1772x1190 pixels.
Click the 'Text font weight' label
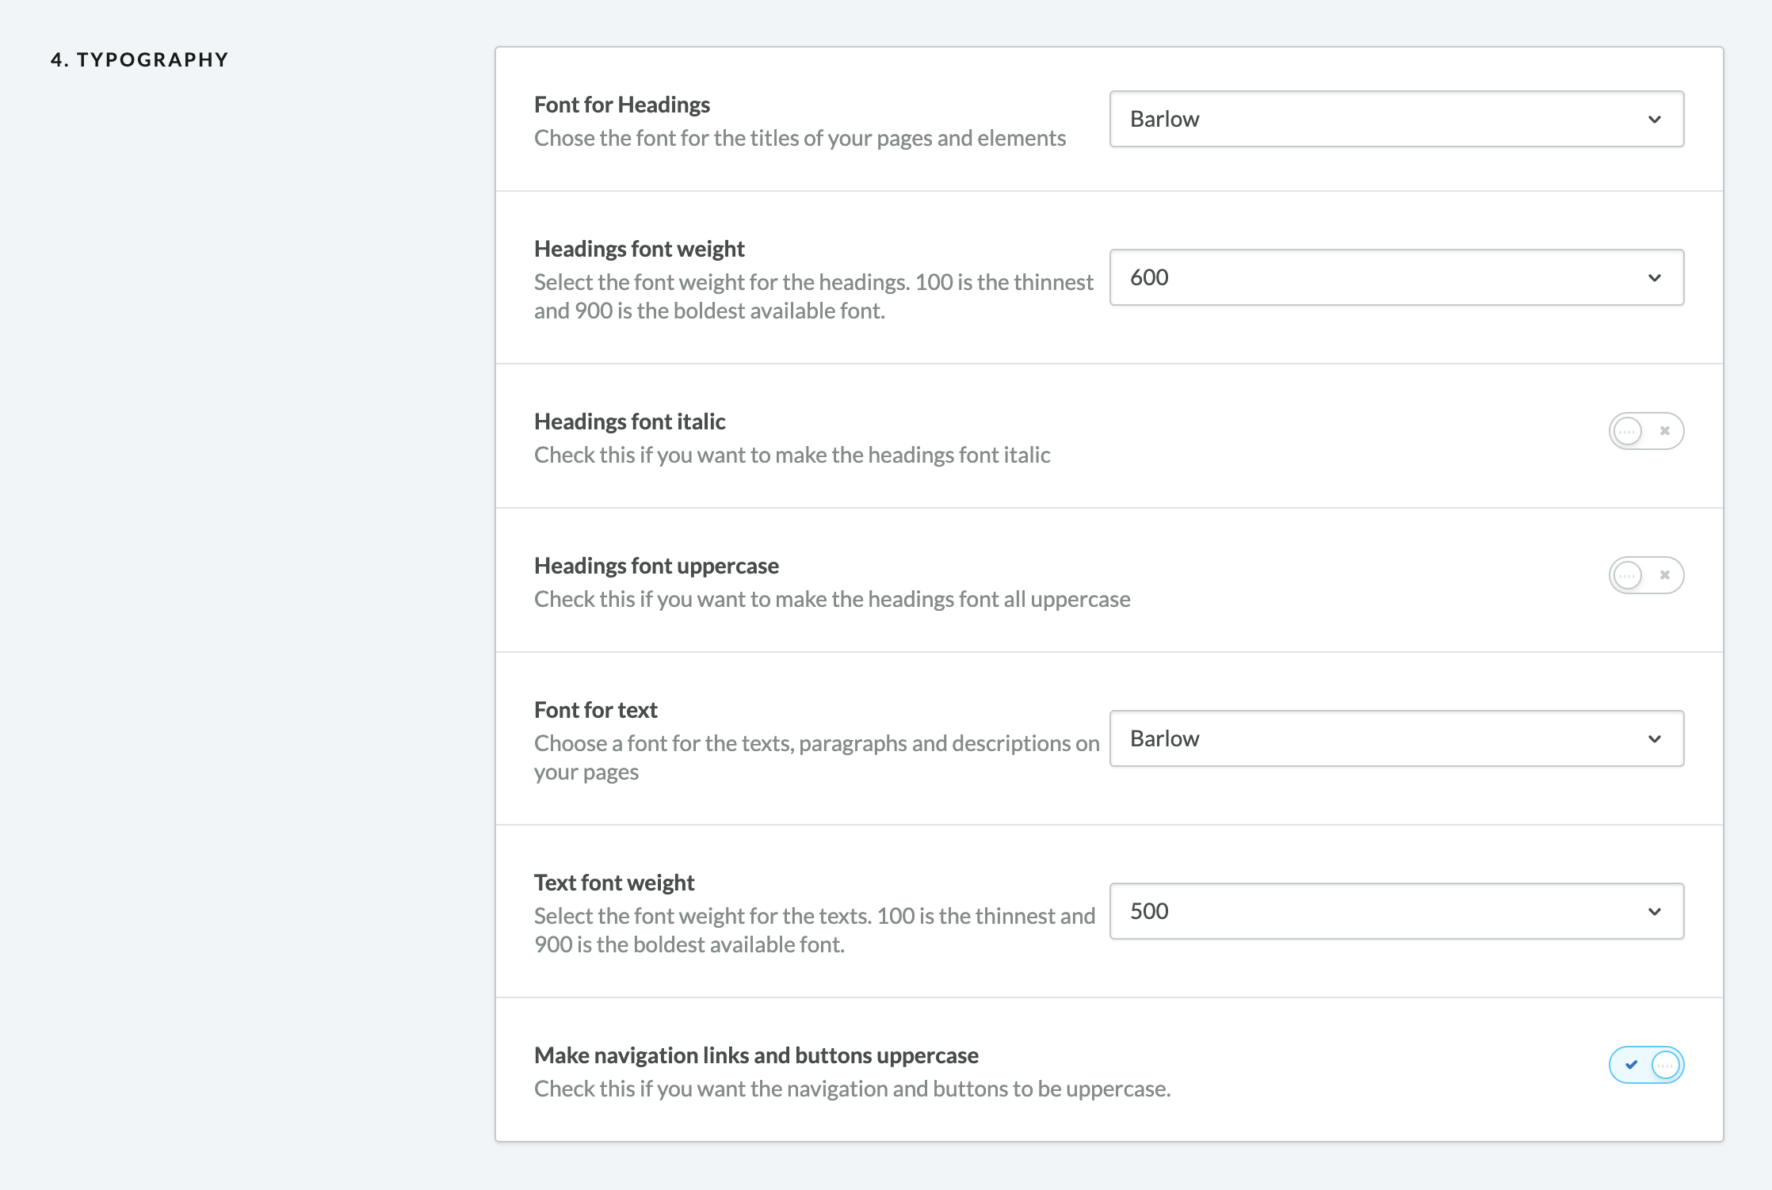click(x=614, y=883)
